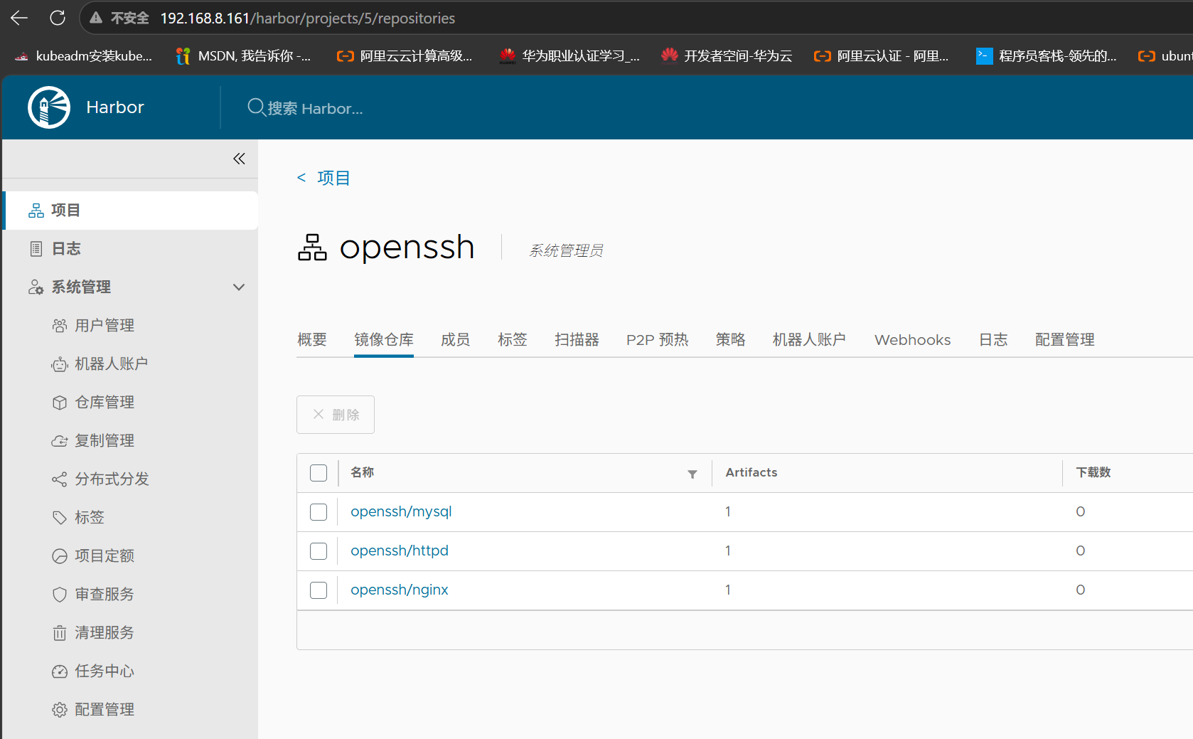Click the 清理服务 trash icon

coord(60,633)
